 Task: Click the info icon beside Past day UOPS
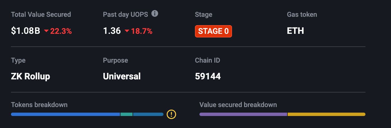pos(155,14)
